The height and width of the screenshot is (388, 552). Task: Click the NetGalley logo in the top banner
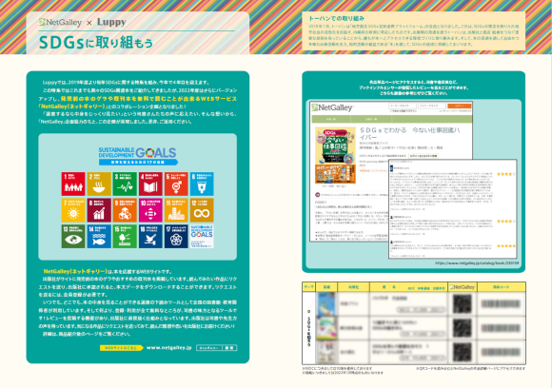click(x=60, y=22)
